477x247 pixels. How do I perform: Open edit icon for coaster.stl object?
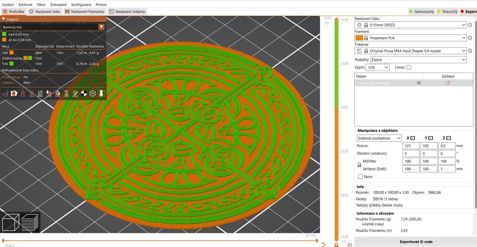[x=448, y=83]
